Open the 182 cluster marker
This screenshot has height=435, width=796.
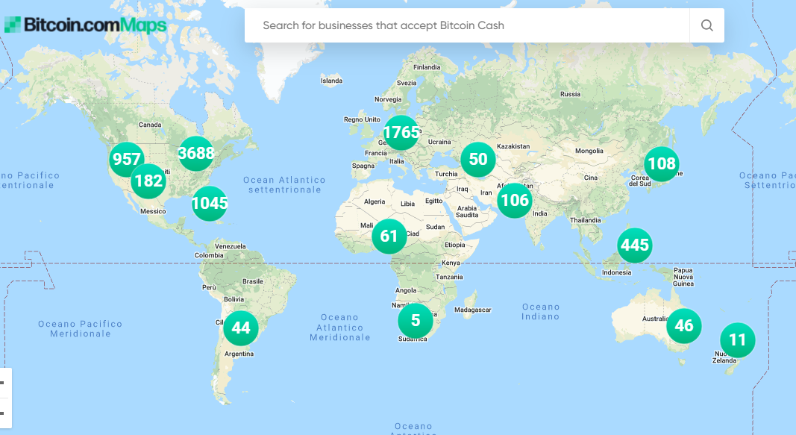tap(148, 181)
